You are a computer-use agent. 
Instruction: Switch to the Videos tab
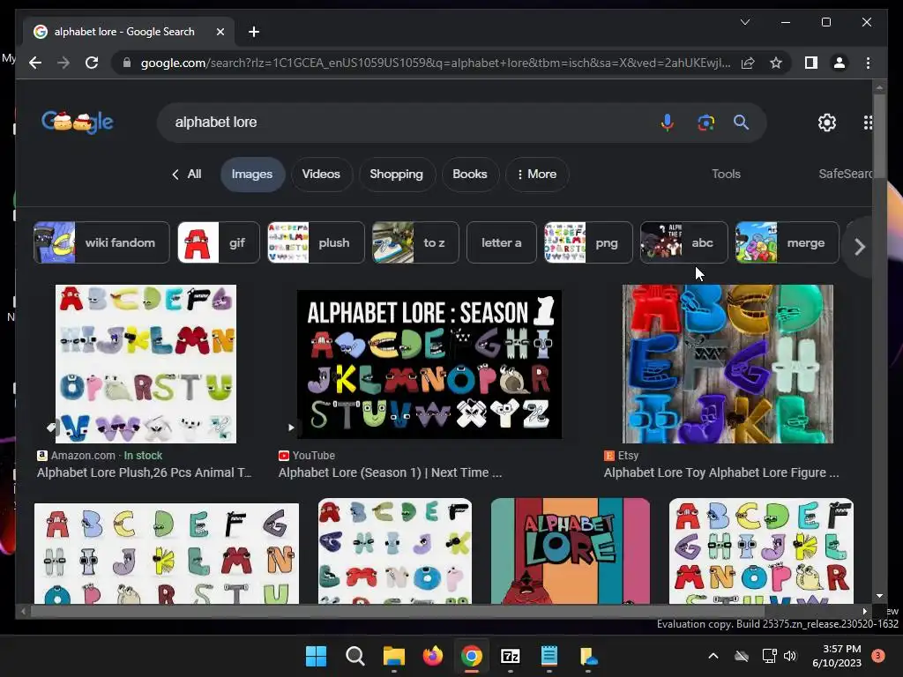[x=321, y=174]
